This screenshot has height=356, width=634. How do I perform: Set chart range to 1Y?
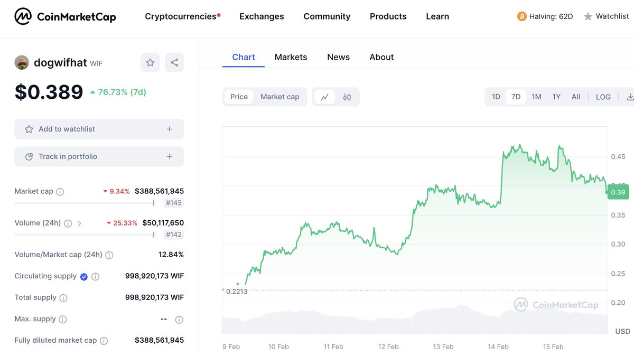click(x=556, y=97)
